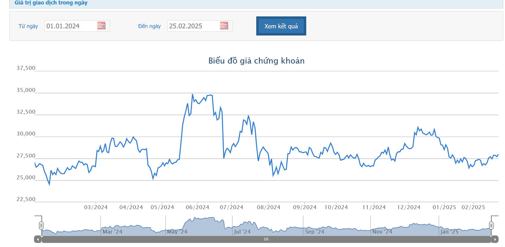Click the Từ ngày label
The width and height of the screenshot is (505, 247).
[x=28, y=26]
